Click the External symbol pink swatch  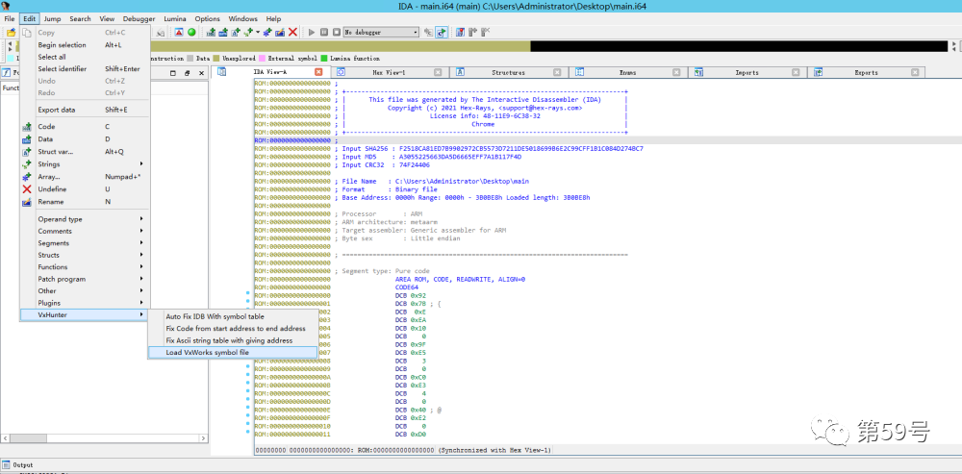(x=262, y=59)
